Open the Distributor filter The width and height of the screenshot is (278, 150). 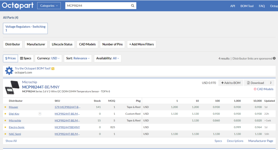tap(13, 44)
